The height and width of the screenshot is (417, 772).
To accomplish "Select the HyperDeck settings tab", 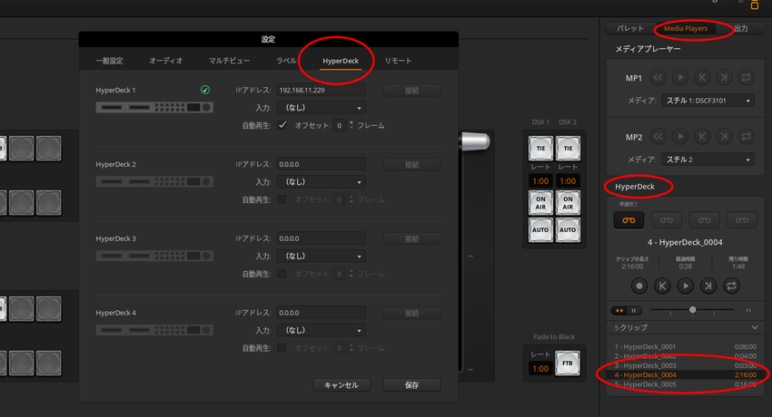I will point(341,61).
